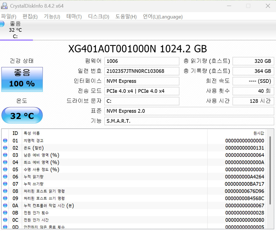Select the 누적 쓰기량 attribute name

click(34, 184)
